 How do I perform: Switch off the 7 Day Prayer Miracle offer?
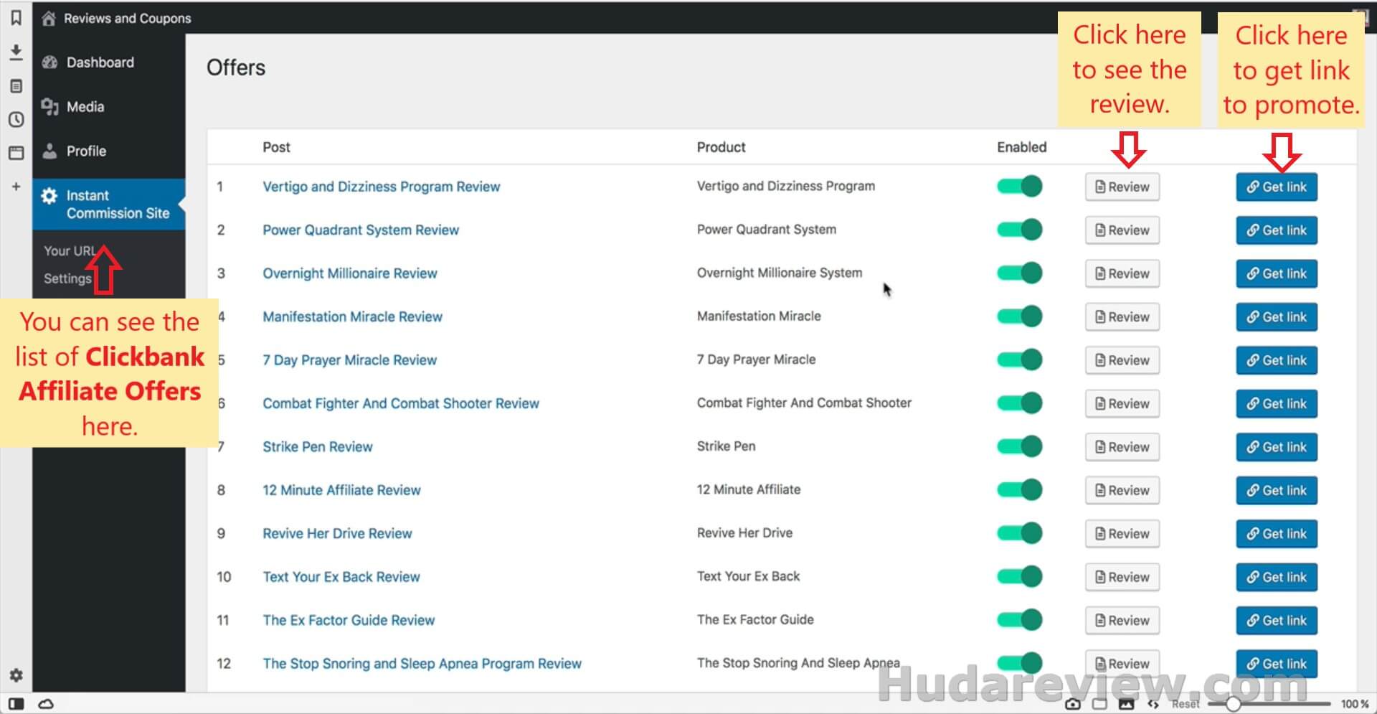click(1019, 360)
